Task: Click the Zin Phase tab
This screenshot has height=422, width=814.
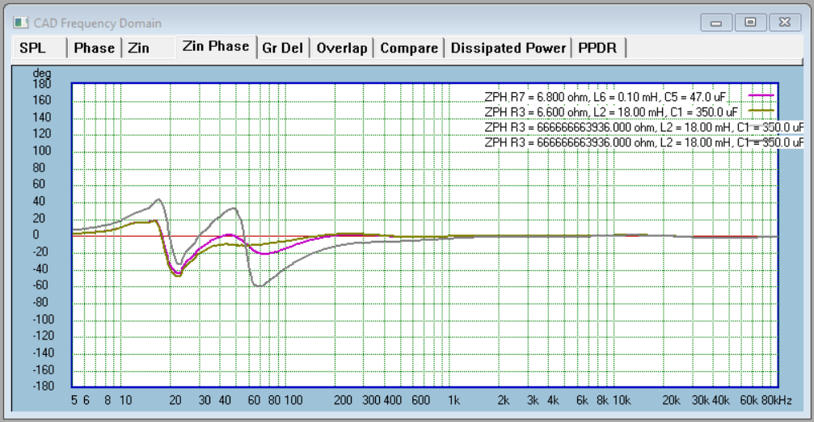Action: pos(216,46)
